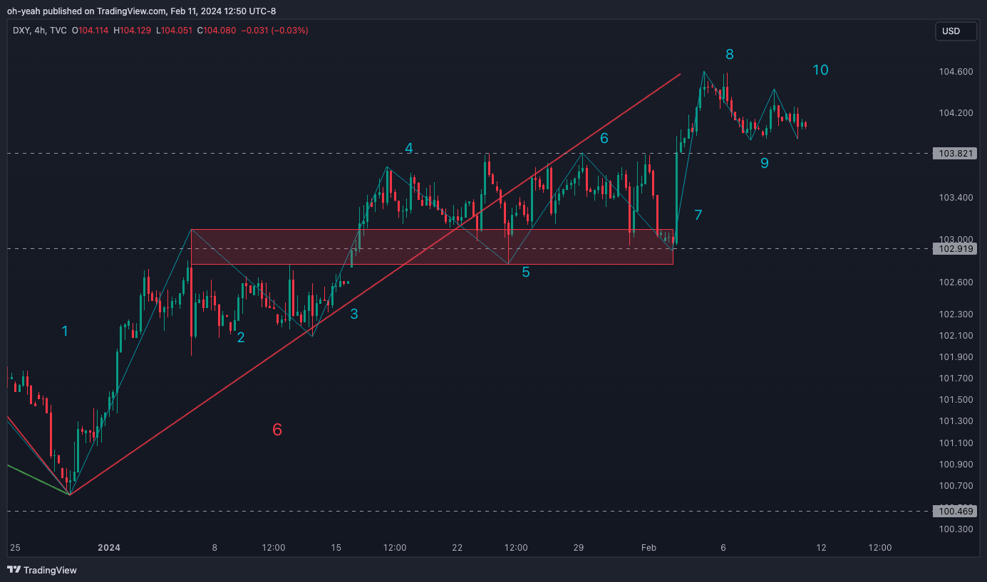Pick the cyan wave label 1
The height and width of the screenshot is (582, 987).
(x=65, y=331)
